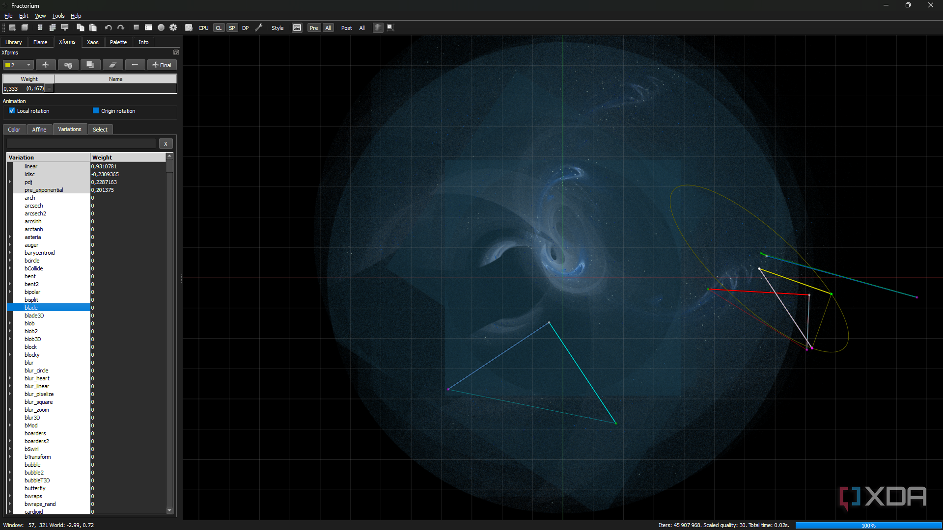Add linked xform with chain button

pyautogui.click(x=68, y=65)
